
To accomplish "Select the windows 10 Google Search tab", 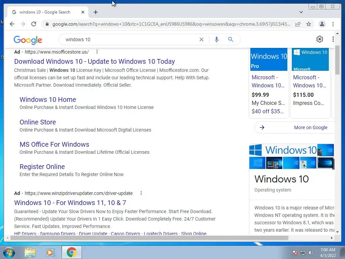I will [48, 12].
